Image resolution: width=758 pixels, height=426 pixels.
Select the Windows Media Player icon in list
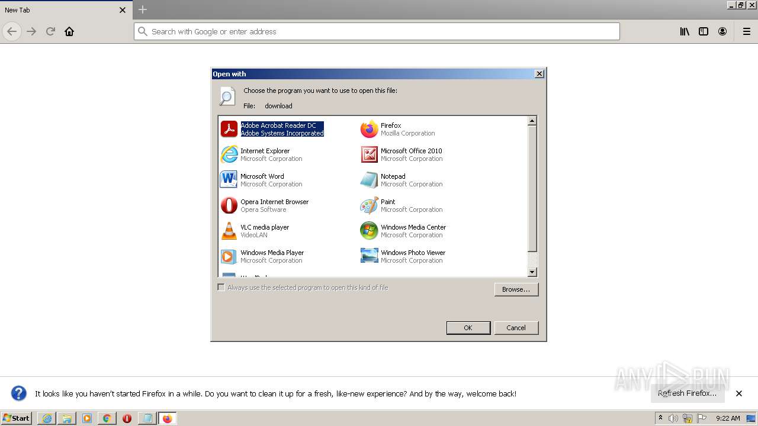point(229,256)
